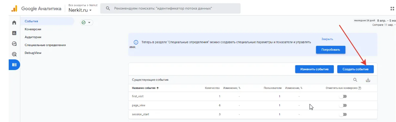Image resolution: width=396 pixels, height=122 pixels.
Task: Click the 'Закрыть' link in the banner
Action: point(327,39)
